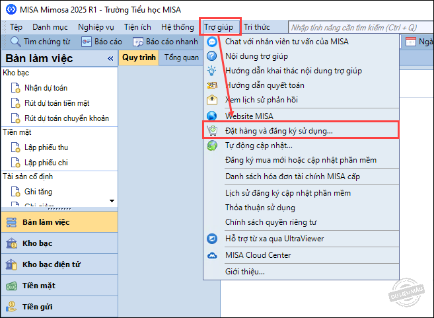The height and width of the screenshot is (318, 434).
Task: Click the chat bubble icon for MISA advisor
Action: point(212,42)
